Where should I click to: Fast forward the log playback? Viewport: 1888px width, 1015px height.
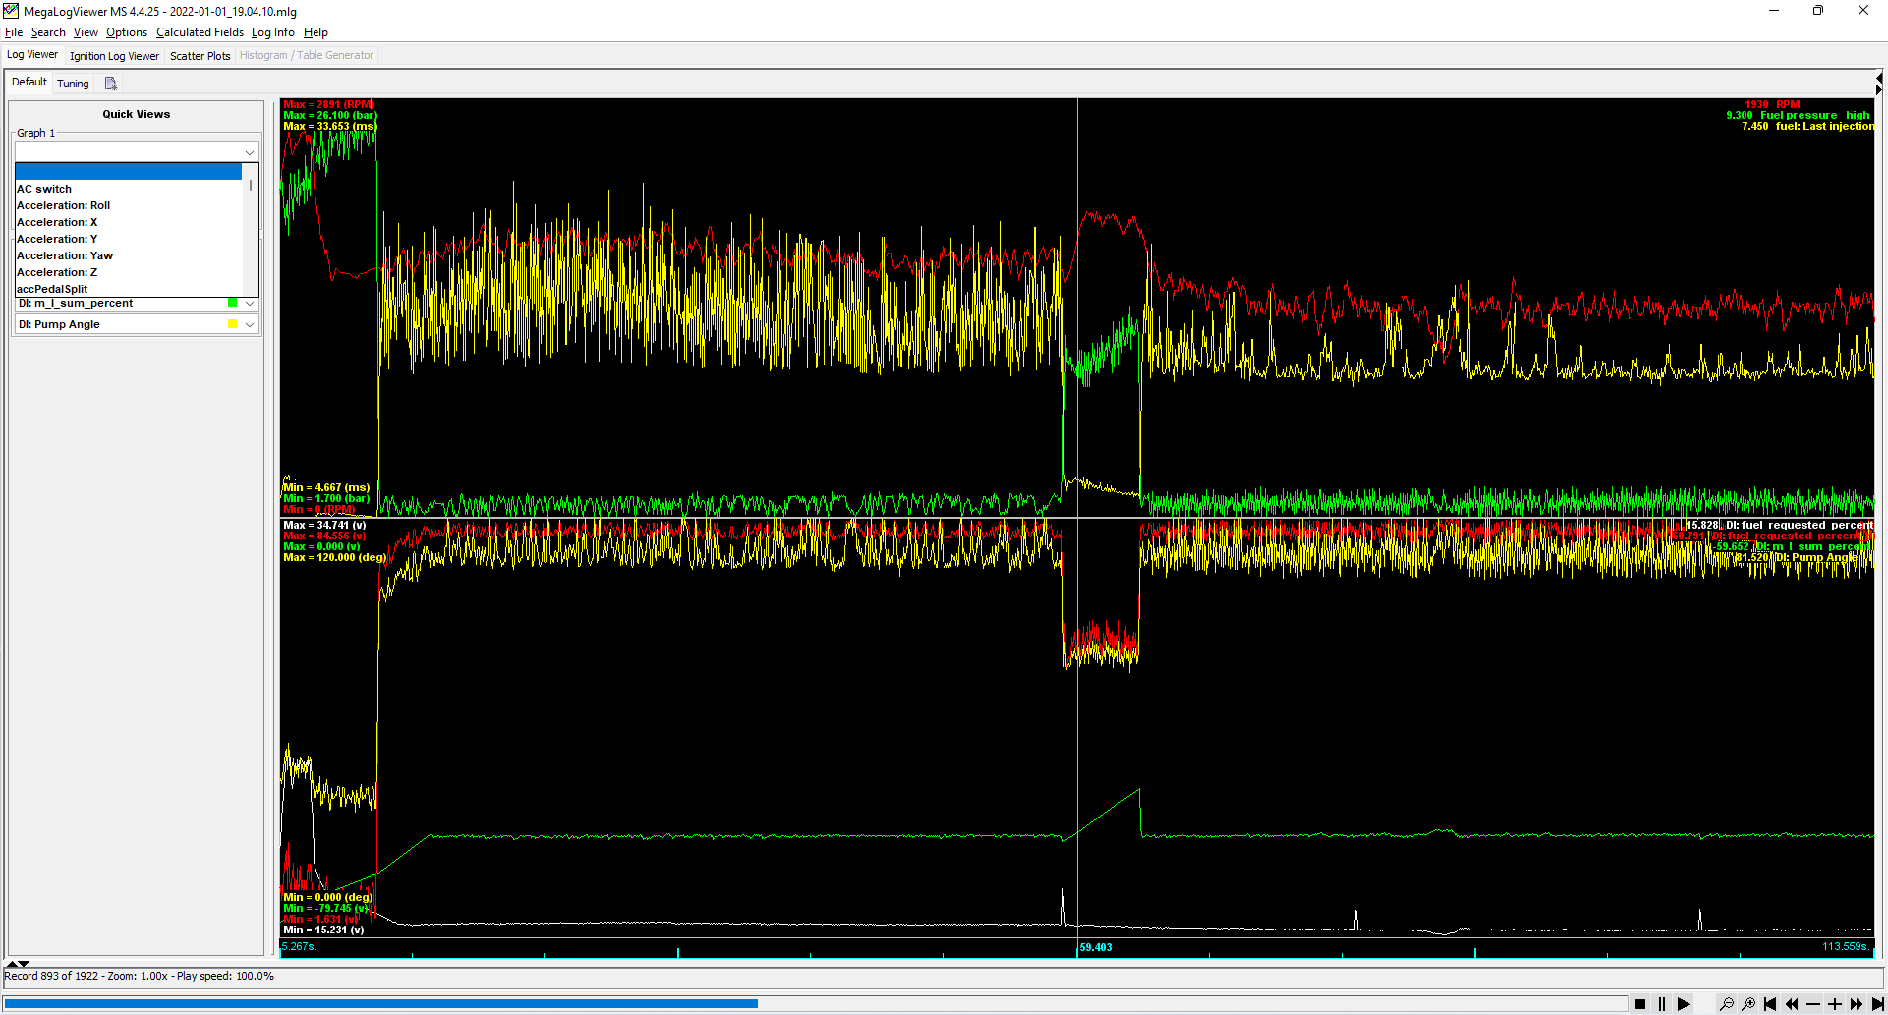pos(1856,1004)
